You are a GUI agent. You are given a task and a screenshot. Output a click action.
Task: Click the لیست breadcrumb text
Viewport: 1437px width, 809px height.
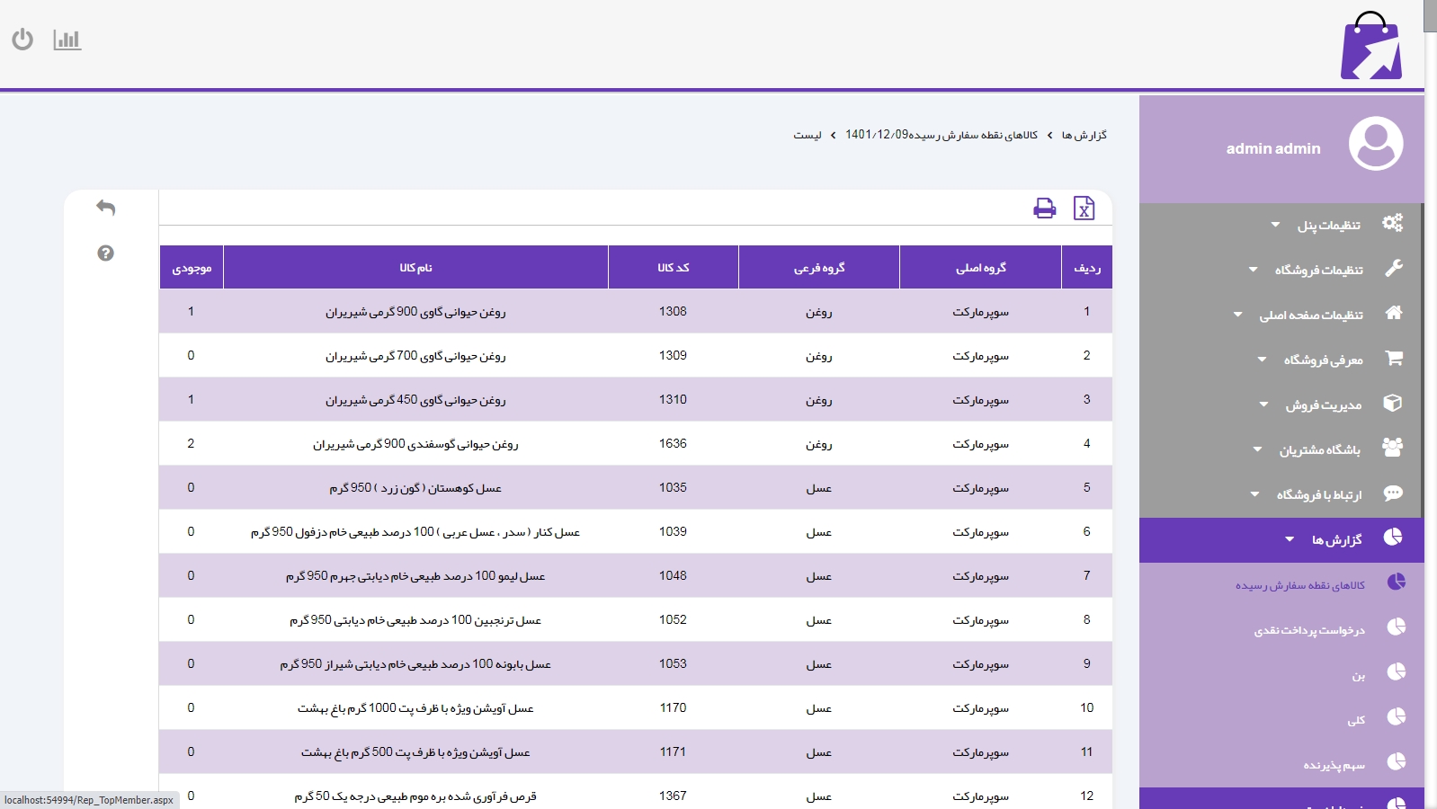[x=808, y=135]
